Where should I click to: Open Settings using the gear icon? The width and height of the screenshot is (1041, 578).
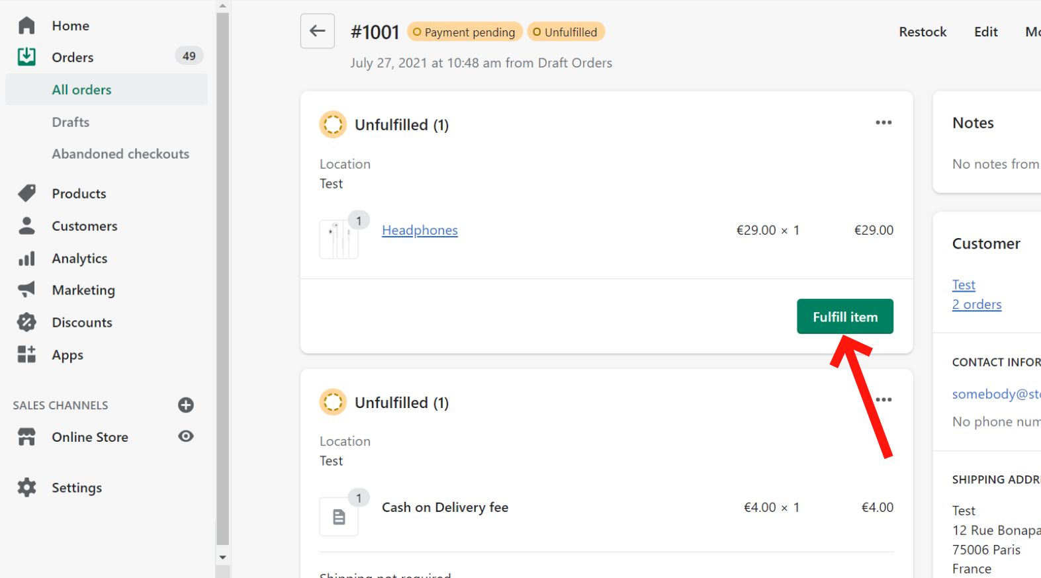26,487
